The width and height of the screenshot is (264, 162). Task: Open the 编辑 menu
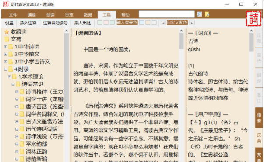(32, 15)
